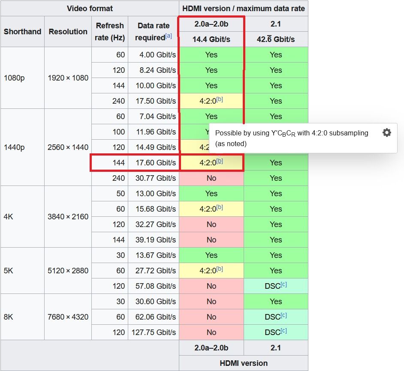This screenshot has width=404, height=371.
Task: Click the top '2.0a–2.0b' version header
Action: 211,24
